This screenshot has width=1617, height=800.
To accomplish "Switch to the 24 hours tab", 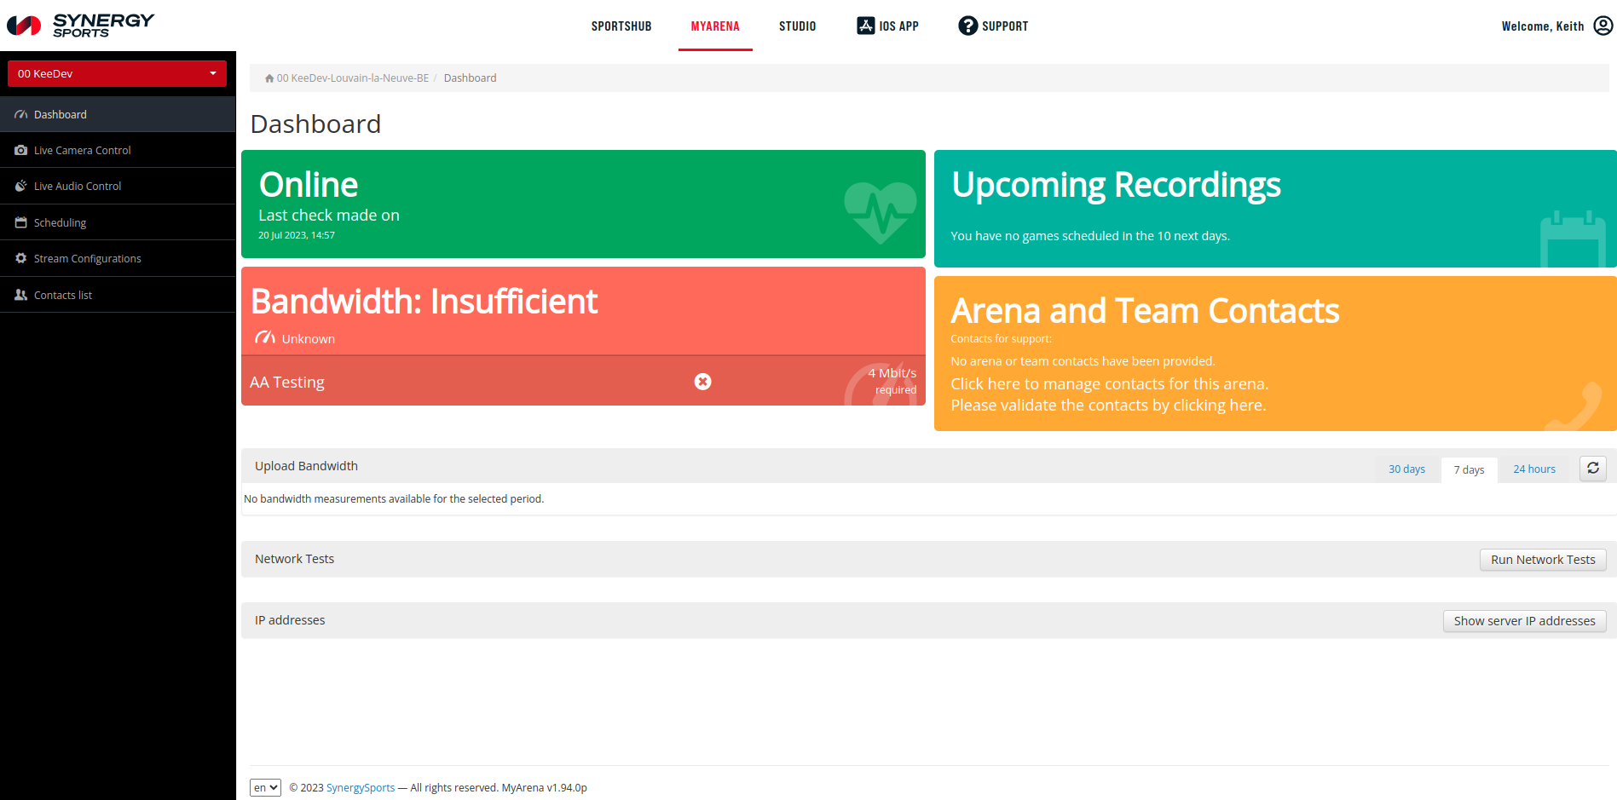I will [x=1534, y=469].
